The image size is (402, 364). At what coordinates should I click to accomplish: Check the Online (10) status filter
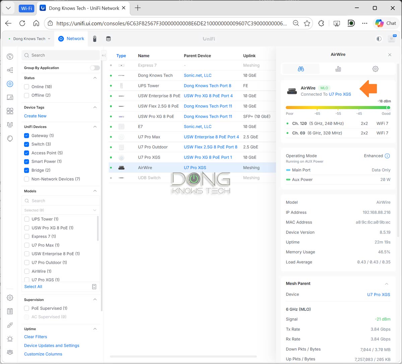tap(26, 87)
